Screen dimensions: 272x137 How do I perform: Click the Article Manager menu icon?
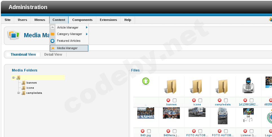coord(52,27)
